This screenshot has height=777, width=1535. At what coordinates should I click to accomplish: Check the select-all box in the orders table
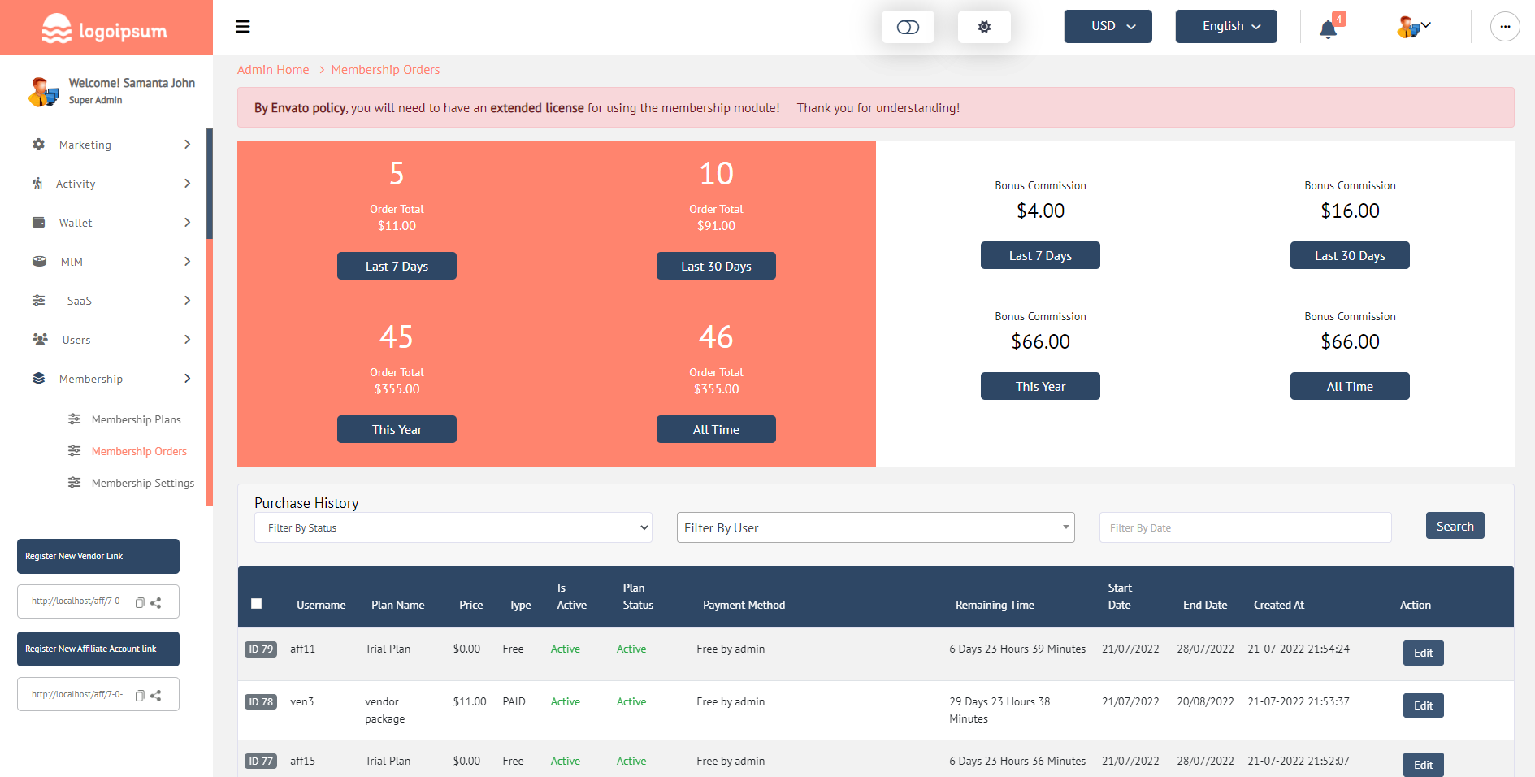pos(257,603)
